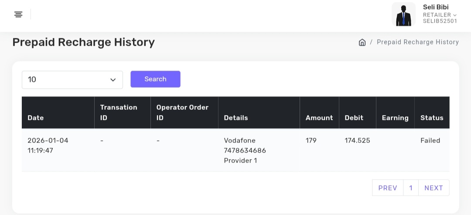
Task: Click the PREV pagination button
Action: (x=388, y=188)
